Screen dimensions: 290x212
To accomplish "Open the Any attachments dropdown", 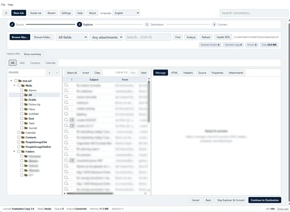I will pos(106,37).
